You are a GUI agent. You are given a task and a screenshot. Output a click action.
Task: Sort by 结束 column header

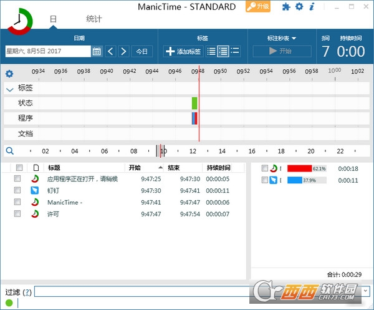174,168
